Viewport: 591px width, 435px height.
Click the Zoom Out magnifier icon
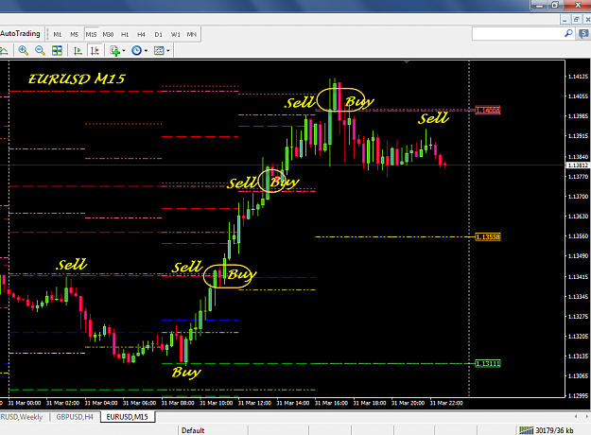tap(40, 50)
